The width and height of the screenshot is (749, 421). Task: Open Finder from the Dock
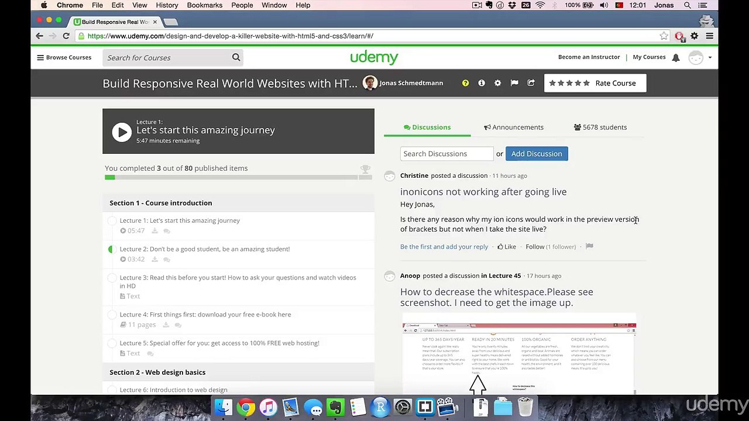223,407
